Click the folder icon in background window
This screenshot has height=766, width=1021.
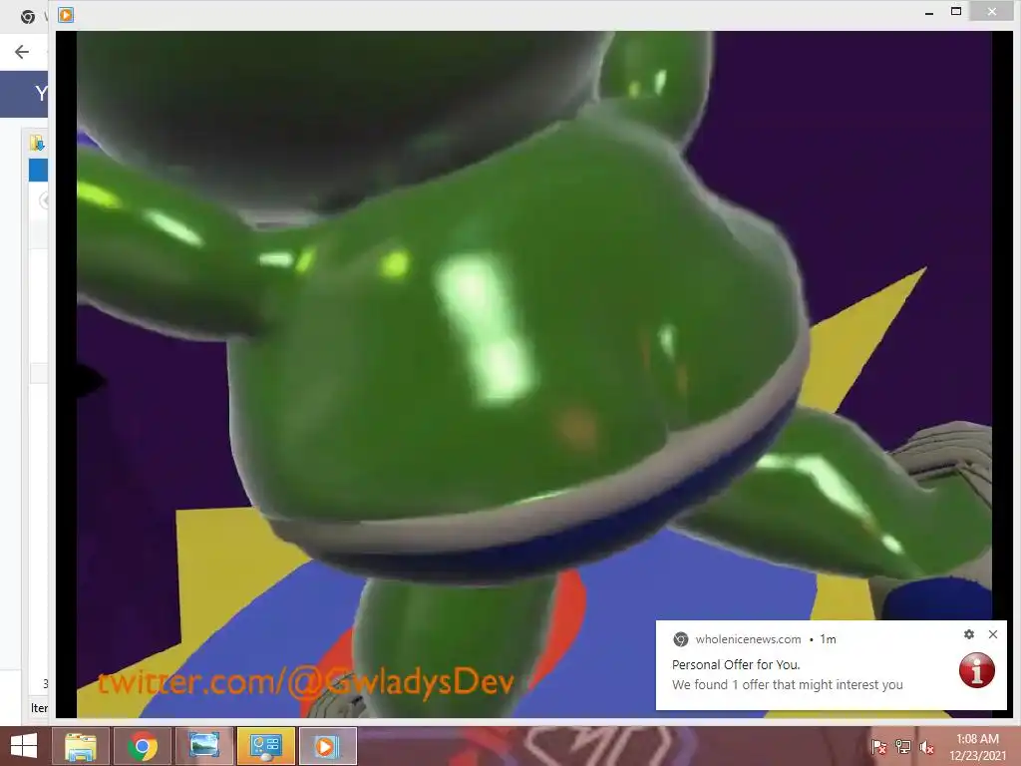click(37, 143)
